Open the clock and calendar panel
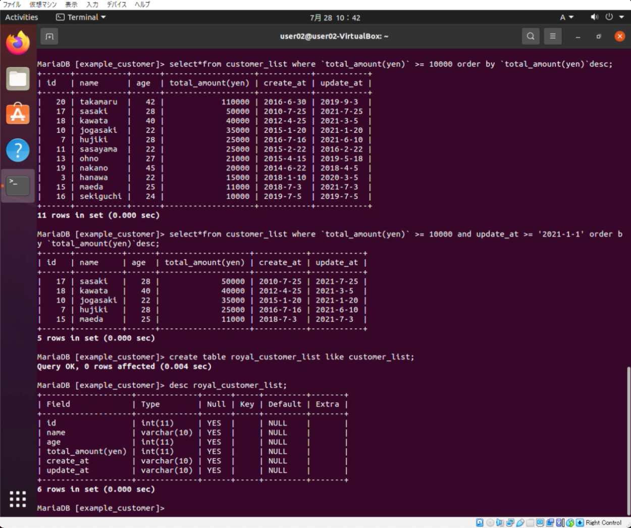The image size is (631, 528). click(335, 18)
